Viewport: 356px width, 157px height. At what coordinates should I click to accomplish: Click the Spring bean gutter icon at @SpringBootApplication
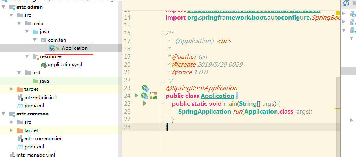click(x=145, y=88)
